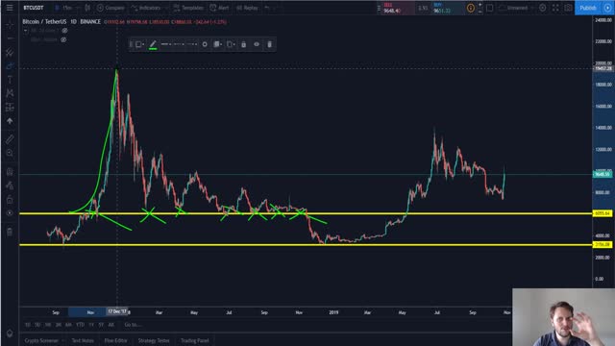Open the hamburger main menu
615x346 pixels.
10,8
